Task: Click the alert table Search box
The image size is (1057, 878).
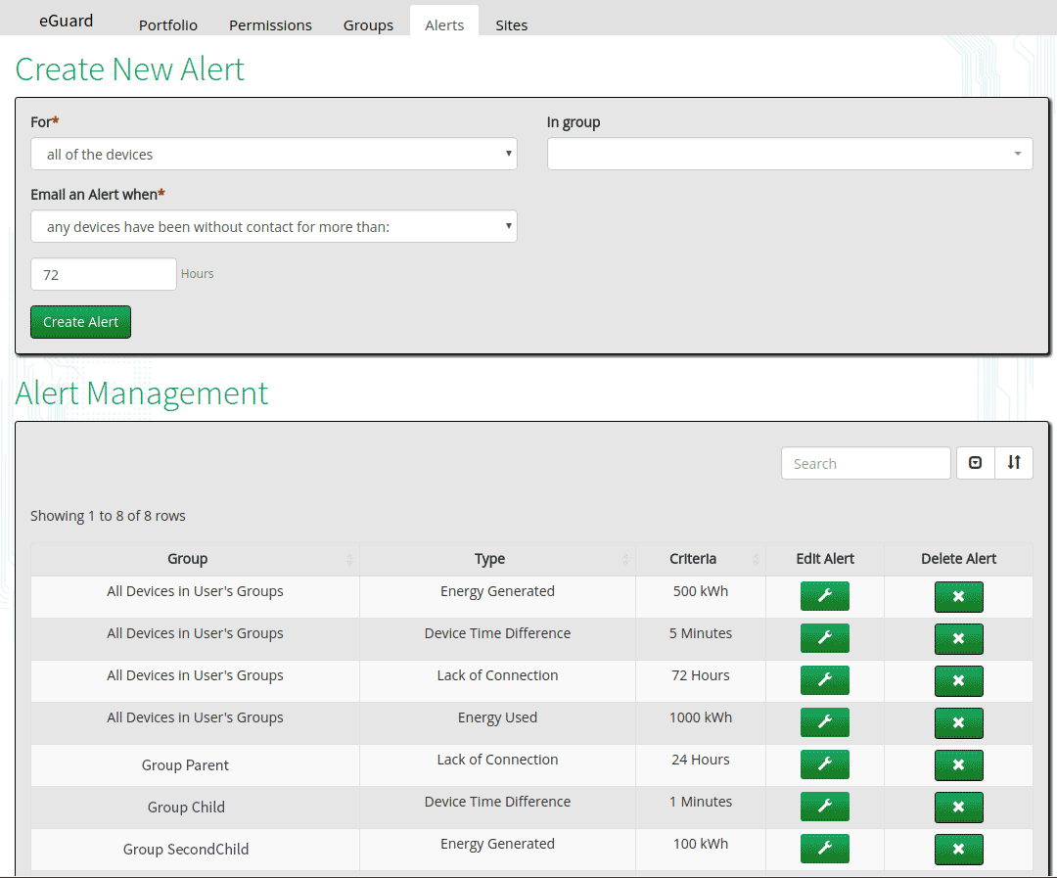Action: (x=865, y=463)
